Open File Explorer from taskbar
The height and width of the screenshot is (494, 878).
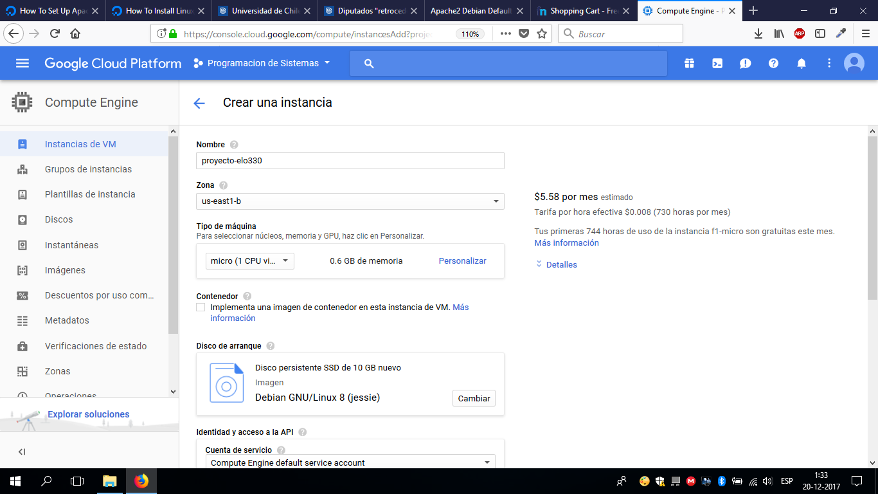click(x=109, y=480)
